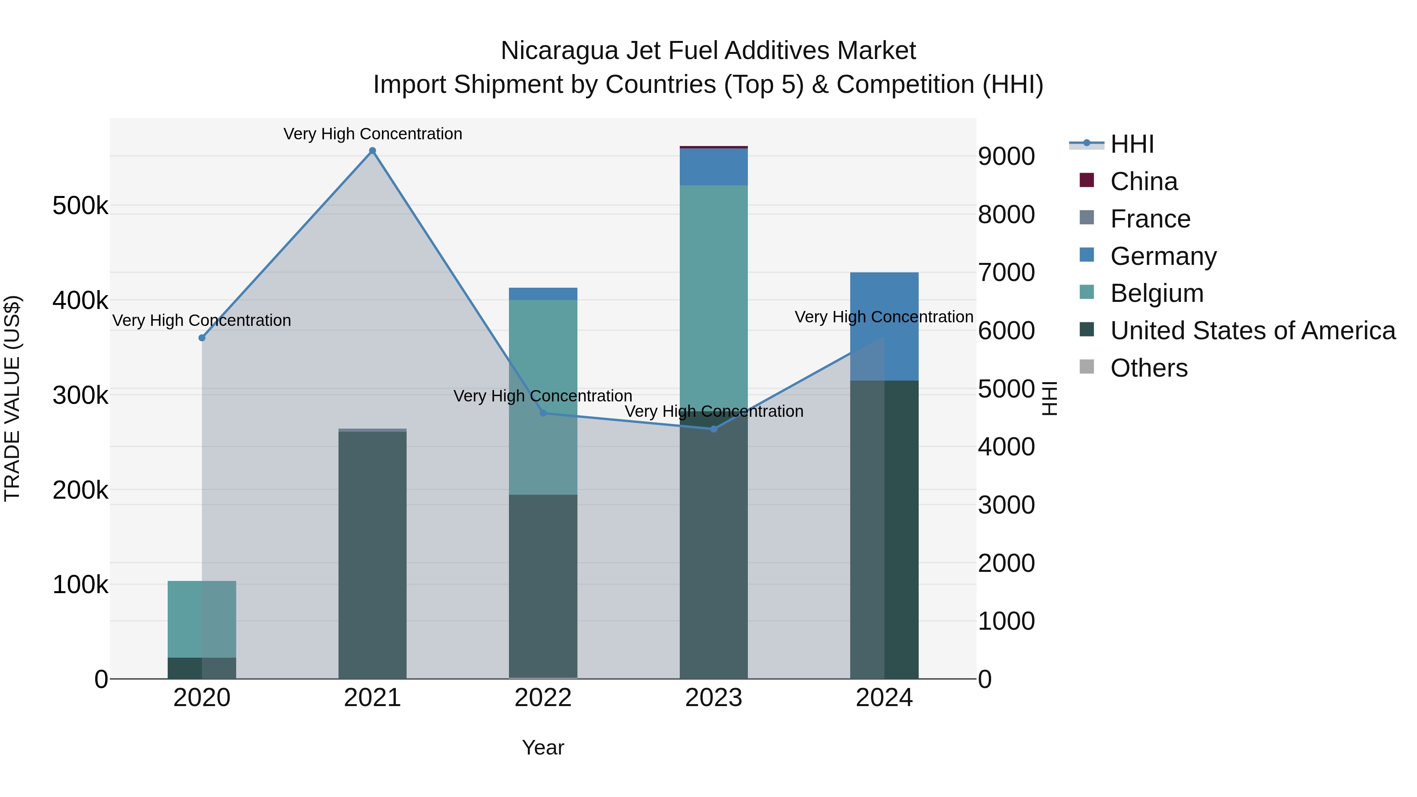Image resolution: width=1417 pixels, height=797 pixels.
Task: Select the 2021 HHI data point
Action: pyautogui.click(x=372, y=151)
